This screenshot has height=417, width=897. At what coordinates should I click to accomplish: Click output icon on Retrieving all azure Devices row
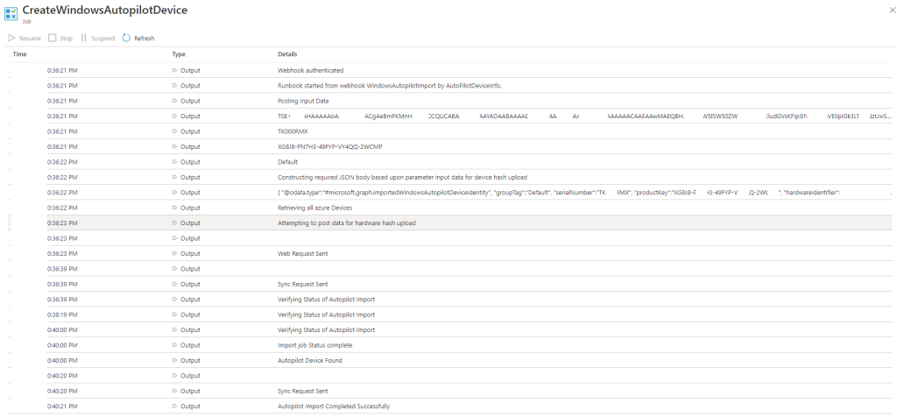tap(175, 208)
